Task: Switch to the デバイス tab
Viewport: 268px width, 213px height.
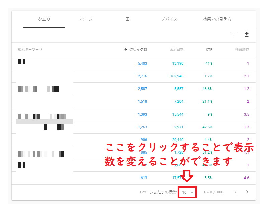Action: point(169,19)
